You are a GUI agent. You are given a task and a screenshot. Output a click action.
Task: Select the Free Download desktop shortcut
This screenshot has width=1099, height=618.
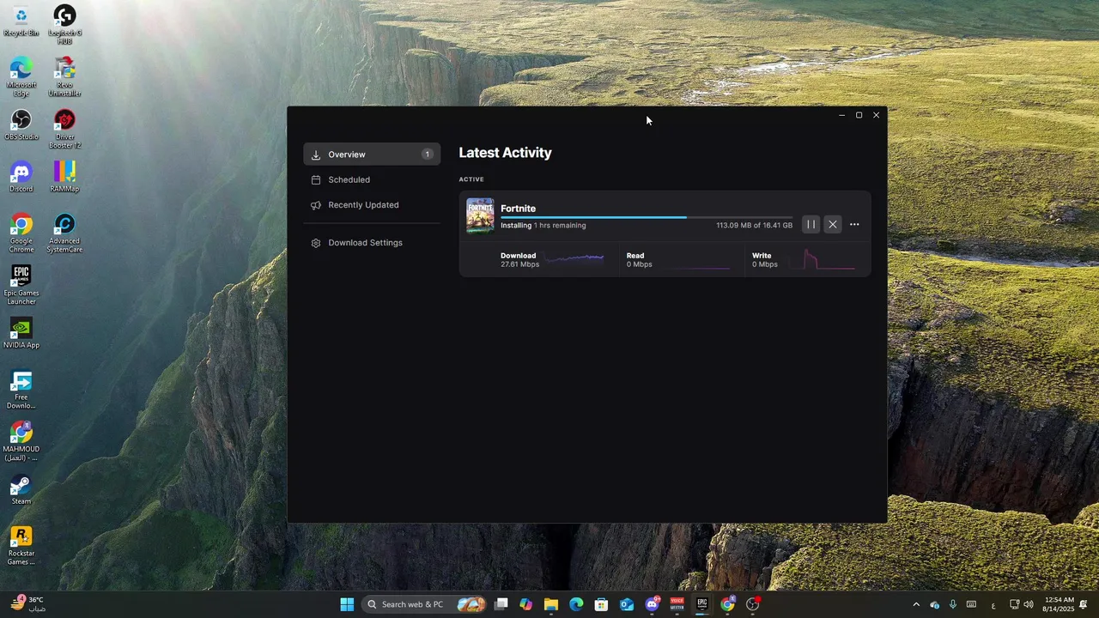click(x=21, y=390)
